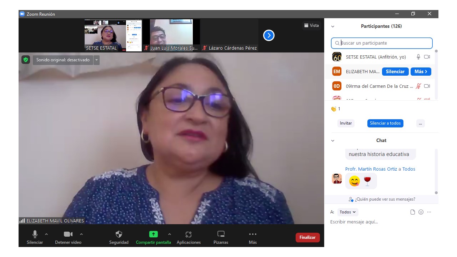
Task: Change layout with the Vista button
Action: point(311,25)
